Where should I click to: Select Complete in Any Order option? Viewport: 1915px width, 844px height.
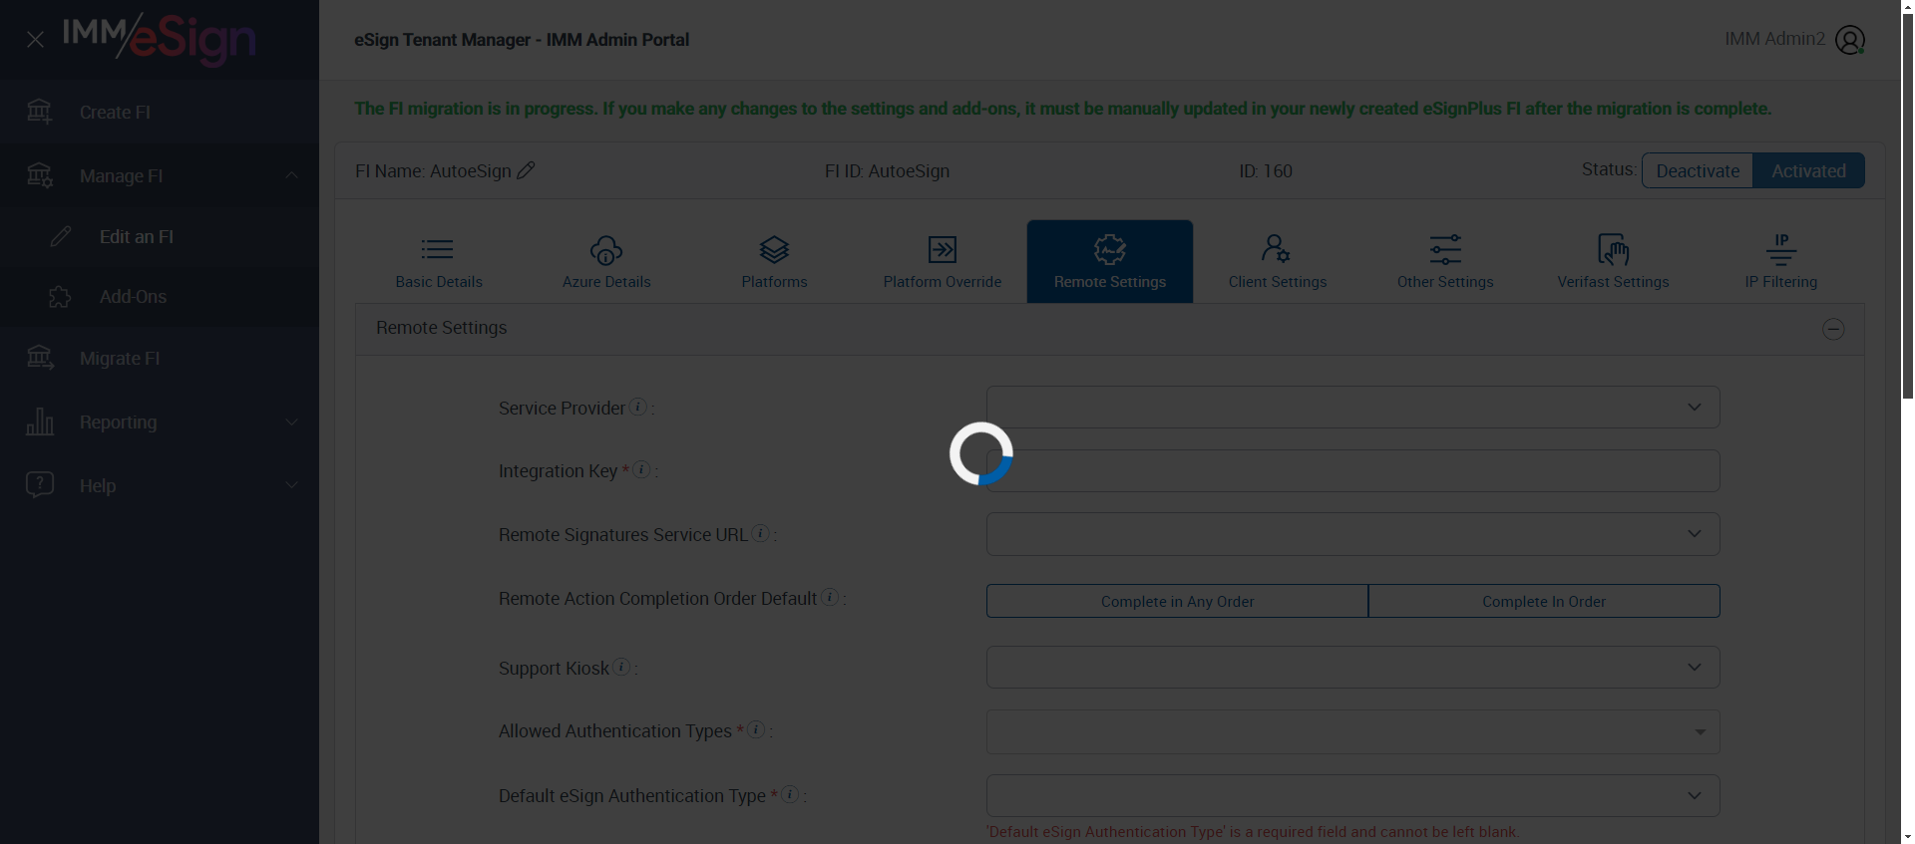tap(1177, 601)
